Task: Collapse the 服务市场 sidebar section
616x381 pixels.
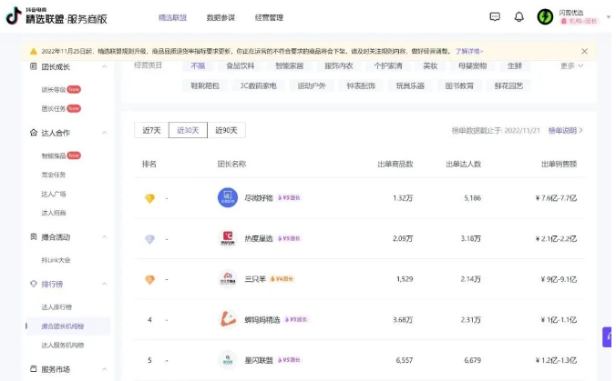Action: click(x=104, y=369)
